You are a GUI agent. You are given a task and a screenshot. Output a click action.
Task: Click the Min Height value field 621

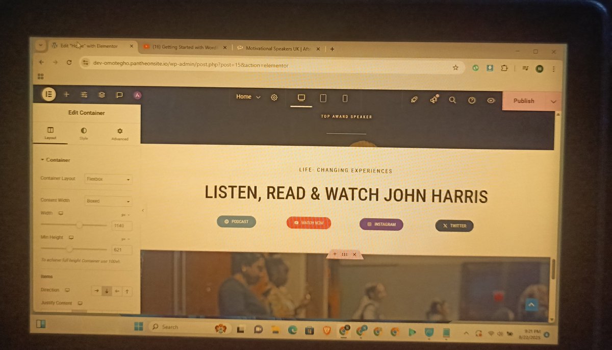[122, 250]
